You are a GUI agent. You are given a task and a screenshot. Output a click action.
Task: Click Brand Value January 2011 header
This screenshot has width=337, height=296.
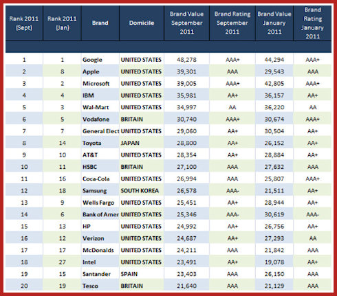point(274,23)
